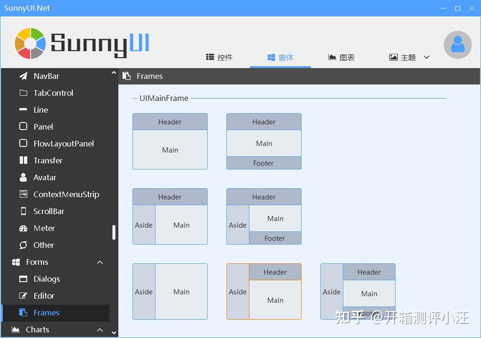The width and height of the screenshot is (481, 338).
Task: Click the Frames icon in the breadcrumb bar
Action: [126, 76]
